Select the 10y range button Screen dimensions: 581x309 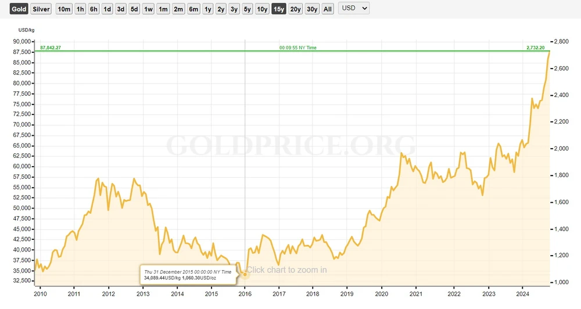(x=263, y=9)
